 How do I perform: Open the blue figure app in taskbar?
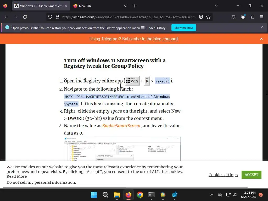click(175, 195)
